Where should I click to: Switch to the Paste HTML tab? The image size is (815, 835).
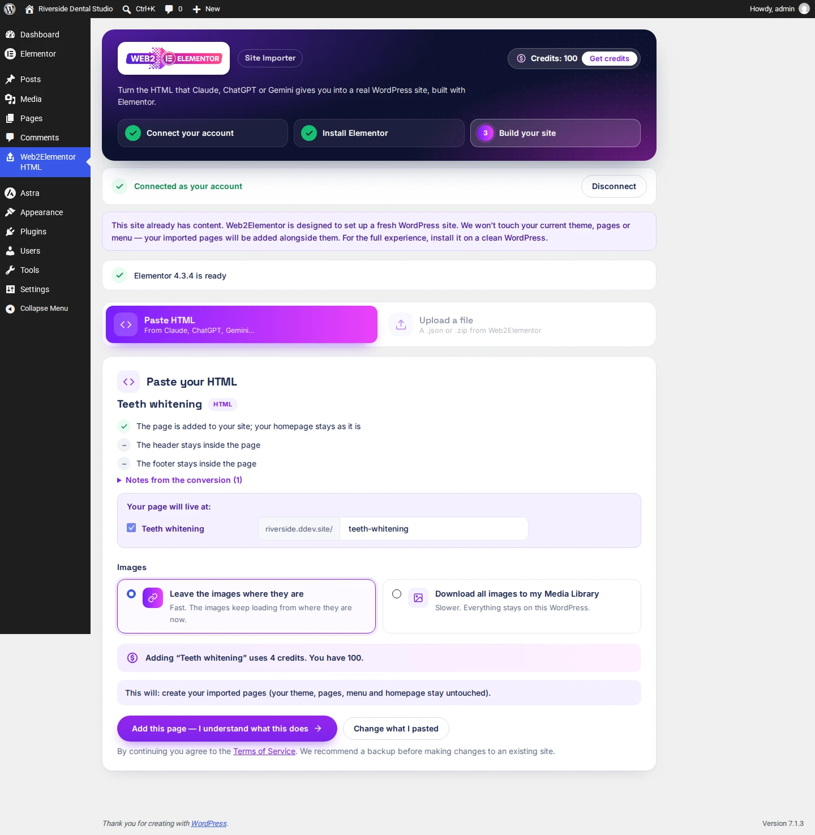[242, 324]
